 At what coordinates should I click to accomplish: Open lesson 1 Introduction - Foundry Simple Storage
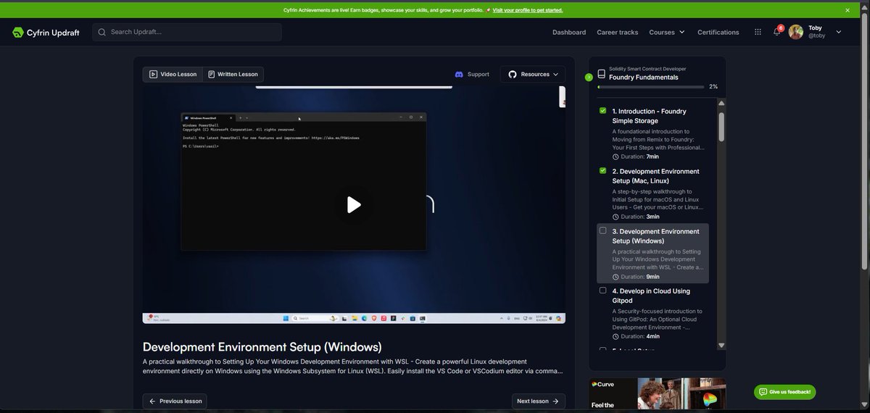tap(652, 133)
